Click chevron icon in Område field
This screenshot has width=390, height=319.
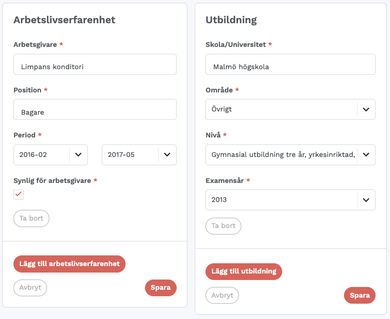tap(366, 109)
